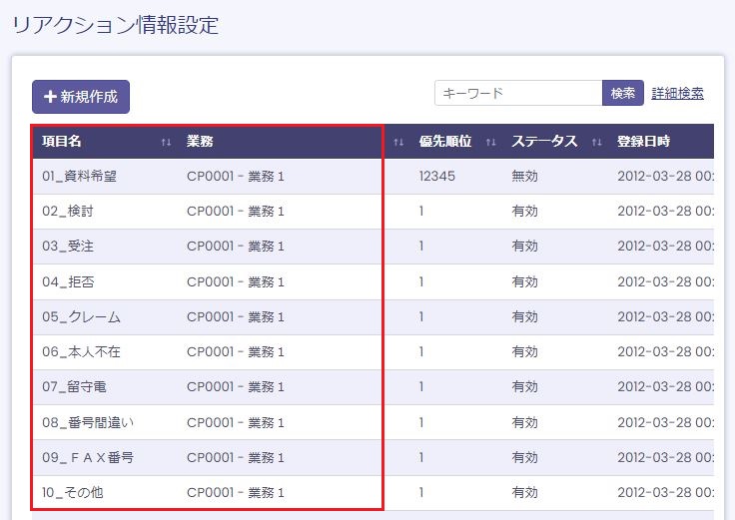Select the 08_番号間違い entry

(88, 422)
